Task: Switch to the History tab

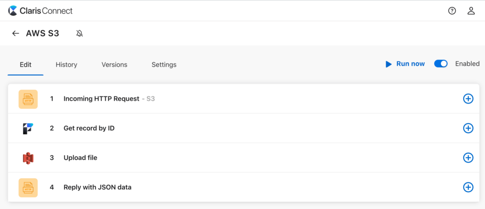Action: (x=66, y=65)
